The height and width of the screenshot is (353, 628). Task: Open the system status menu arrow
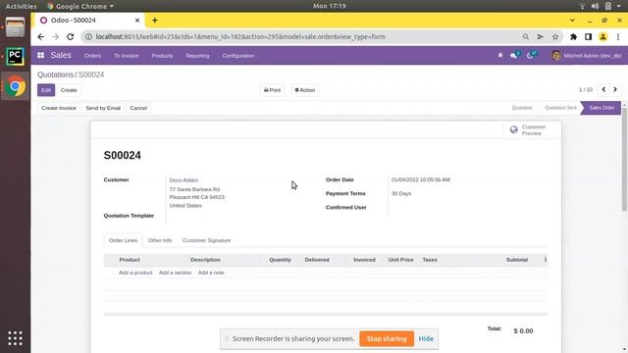click(x=619, y=6)
